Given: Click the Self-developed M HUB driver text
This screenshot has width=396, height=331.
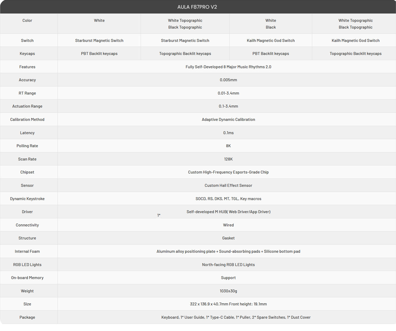Looking at the screenshot, I should click(228, 212).
